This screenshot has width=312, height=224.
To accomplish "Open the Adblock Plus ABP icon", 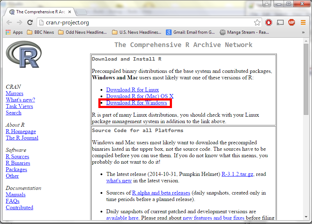I will (x=292, y=23).
